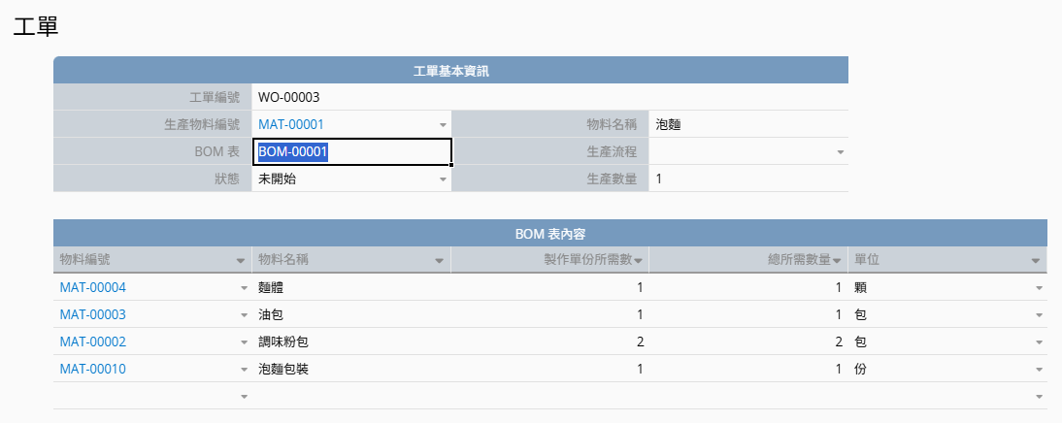Click the 物料編號 column filter arrow
The height and width of the screenshot is (423, 1062).
241,261
